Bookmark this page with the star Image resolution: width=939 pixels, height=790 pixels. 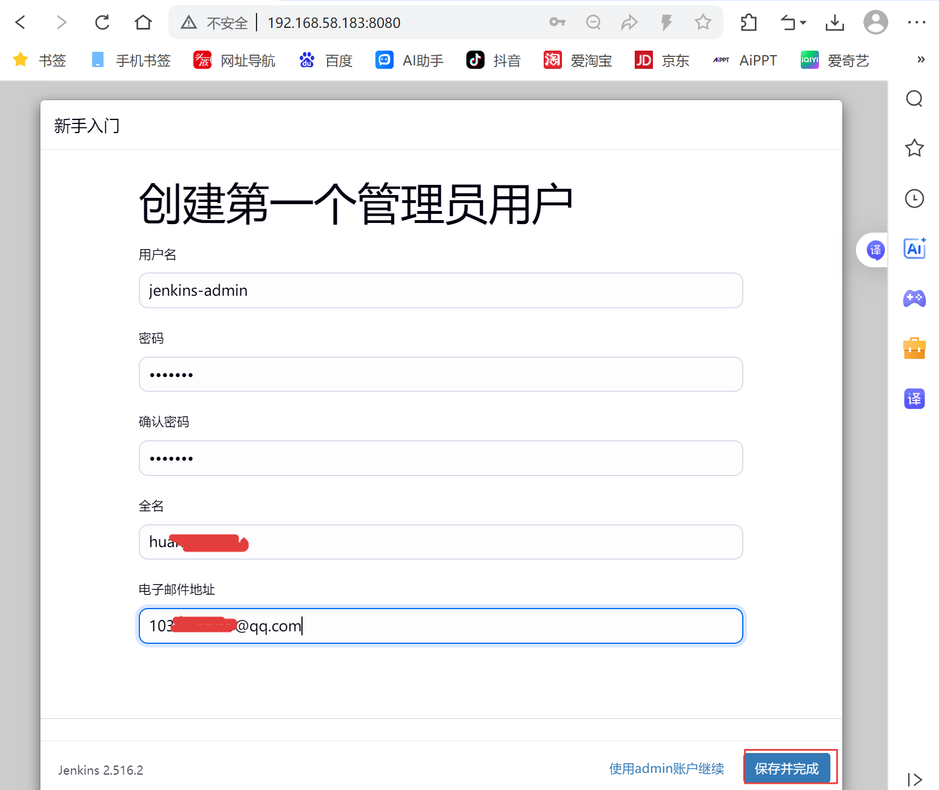point(703,22)
